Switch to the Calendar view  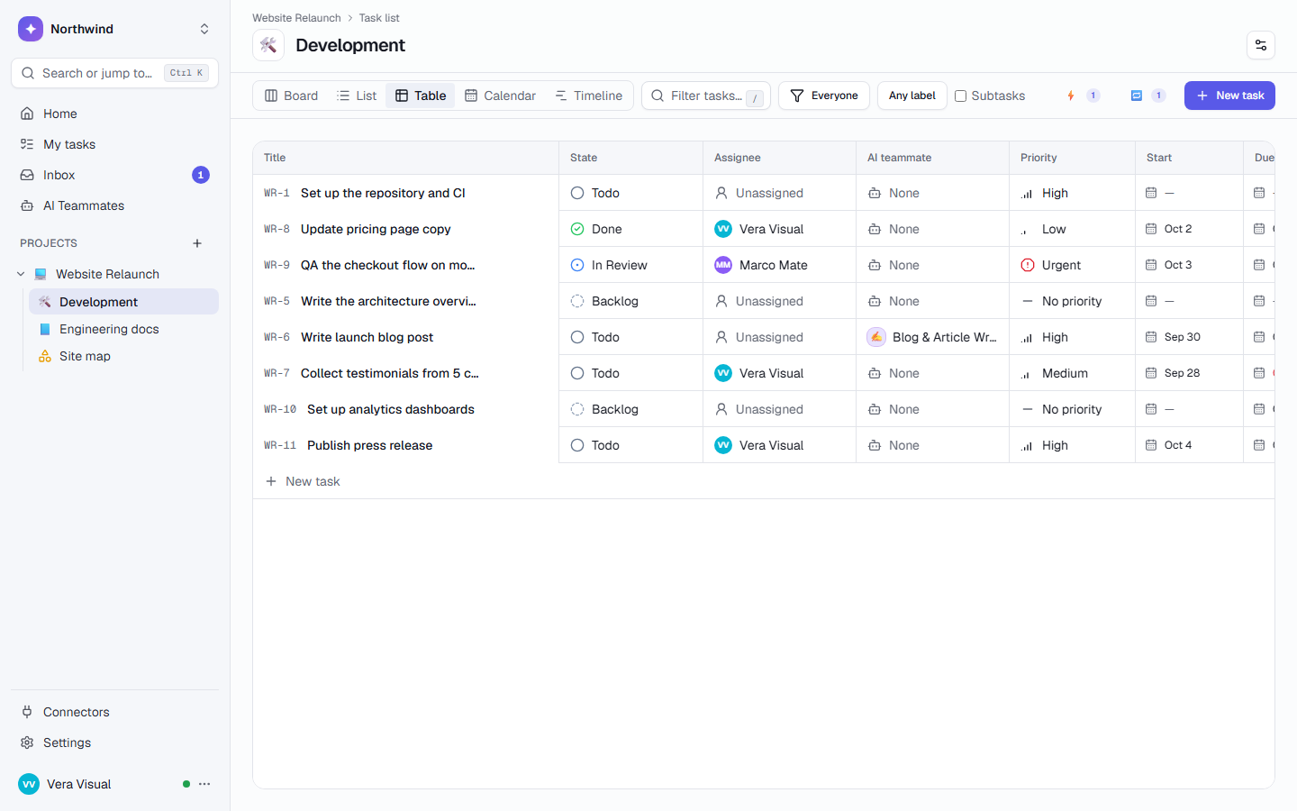(x=500, y=96)
